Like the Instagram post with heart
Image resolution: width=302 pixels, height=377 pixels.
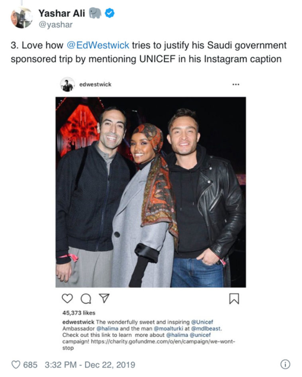[x=67, y=298]
